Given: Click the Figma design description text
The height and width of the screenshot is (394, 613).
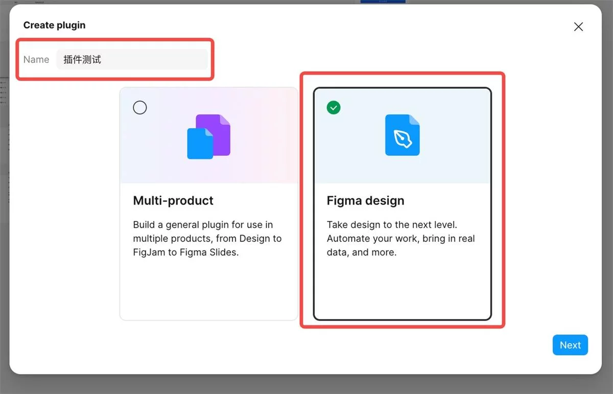Looking at the screenshot, I should [400, 238].
